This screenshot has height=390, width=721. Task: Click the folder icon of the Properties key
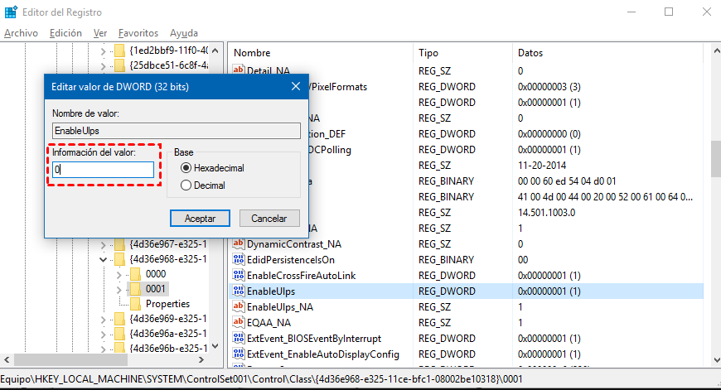133,304
